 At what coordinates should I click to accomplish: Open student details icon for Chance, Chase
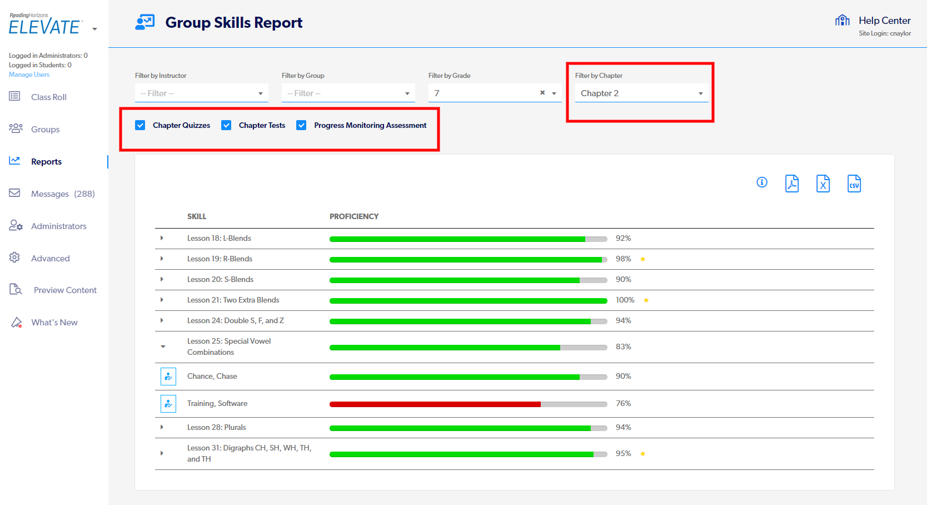[168, 377]
